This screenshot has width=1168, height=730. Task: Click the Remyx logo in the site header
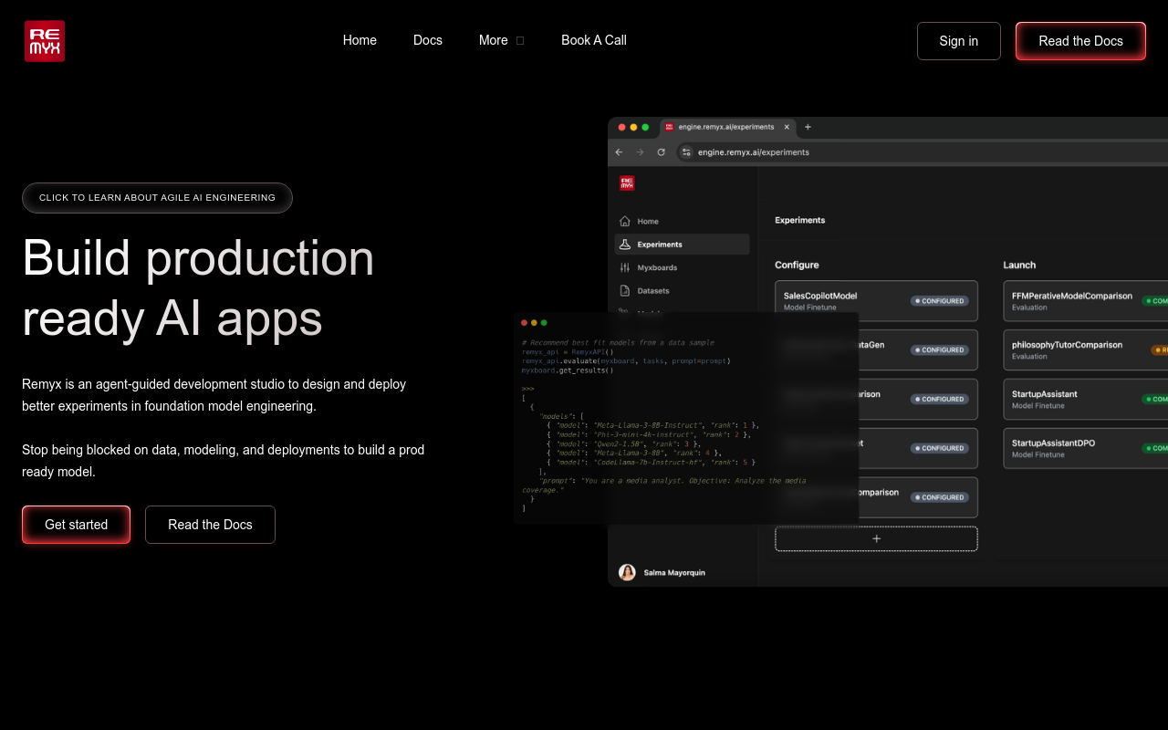45,41
